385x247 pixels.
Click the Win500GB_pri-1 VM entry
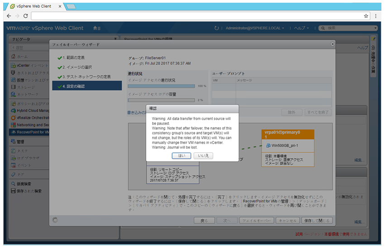(282, 145)
